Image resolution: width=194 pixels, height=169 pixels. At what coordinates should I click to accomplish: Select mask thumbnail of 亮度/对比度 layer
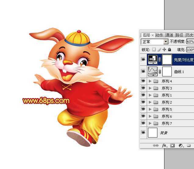(x=167, y=60)
